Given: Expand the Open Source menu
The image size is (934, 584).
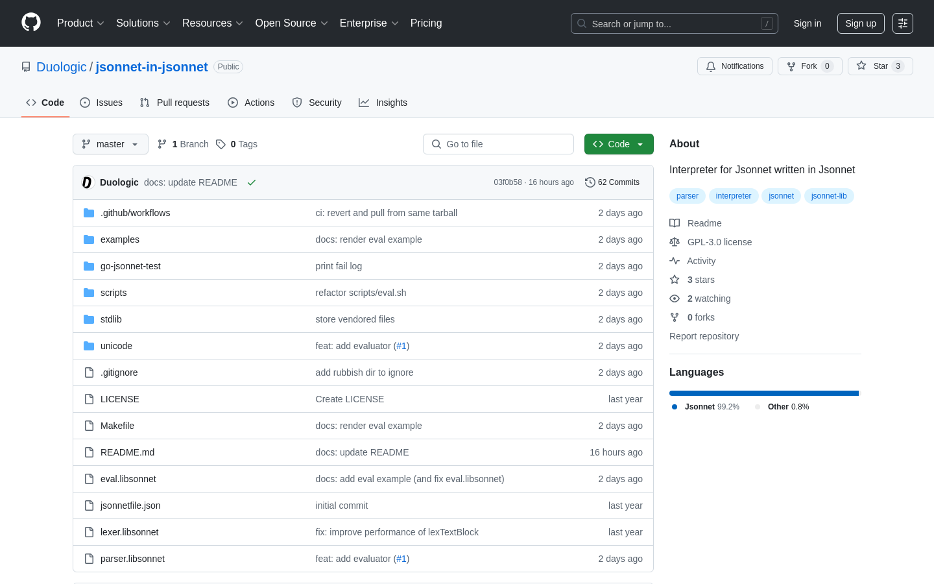Looking at the screenshot, I should coord(292,23).
